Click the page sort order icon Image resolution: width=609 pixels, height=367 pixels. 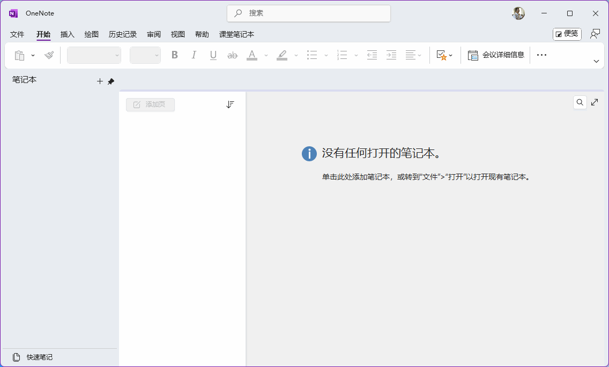[230, 104]
